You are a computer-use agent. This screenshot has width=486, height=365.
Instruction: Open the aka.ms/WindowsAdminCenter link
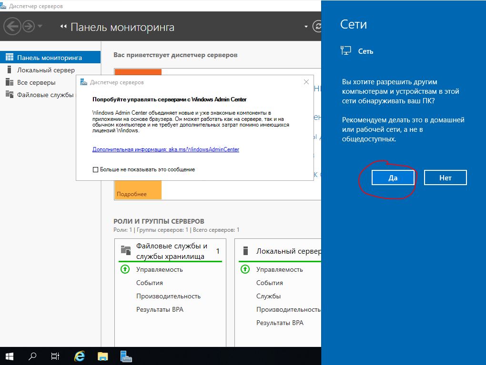[166, 149]
